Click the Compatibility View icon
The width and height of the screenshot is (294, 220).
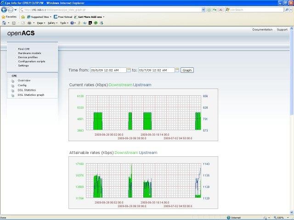click(209, 10)
